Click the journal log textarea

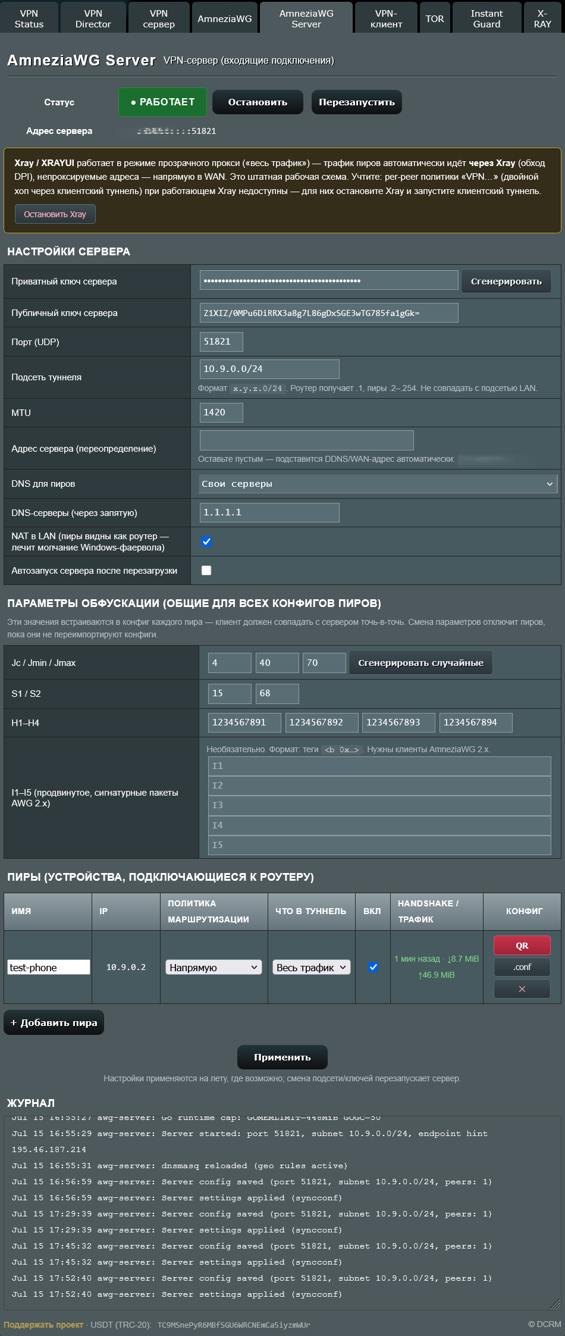(282, 1213)
